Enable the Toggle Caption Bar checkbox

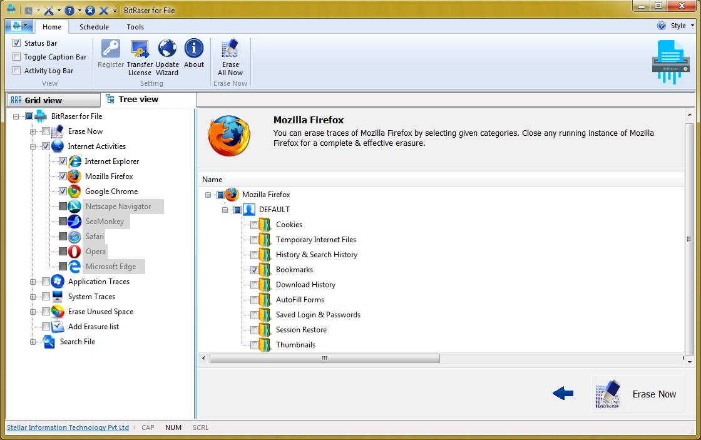coord(16,57)
